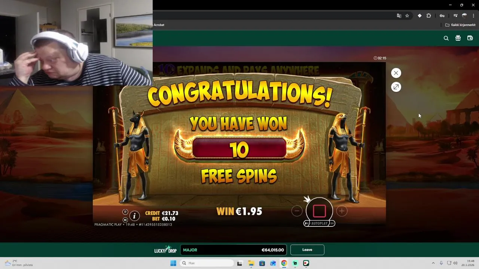Screen dimensions: 479x269
Task: Open the media controls icon
Action: pyautogui.click(x=455, y=16)
